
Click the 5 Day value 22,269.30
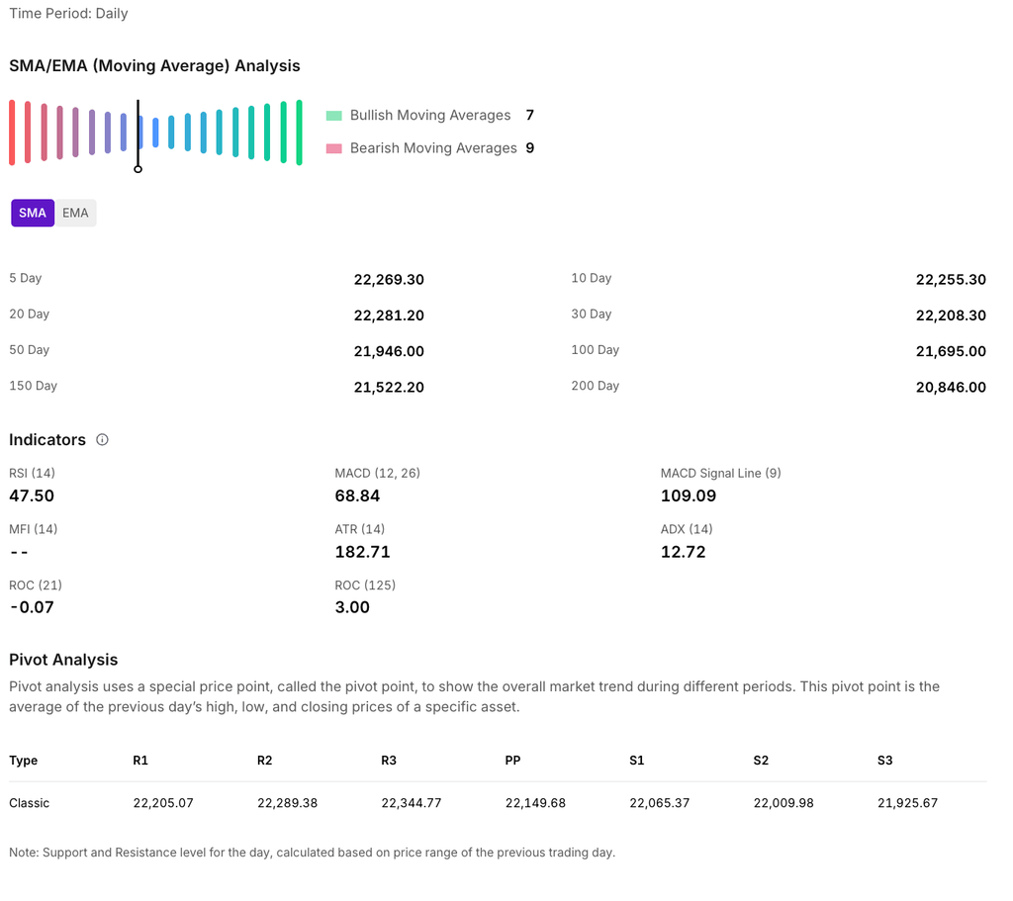[389, 280]
